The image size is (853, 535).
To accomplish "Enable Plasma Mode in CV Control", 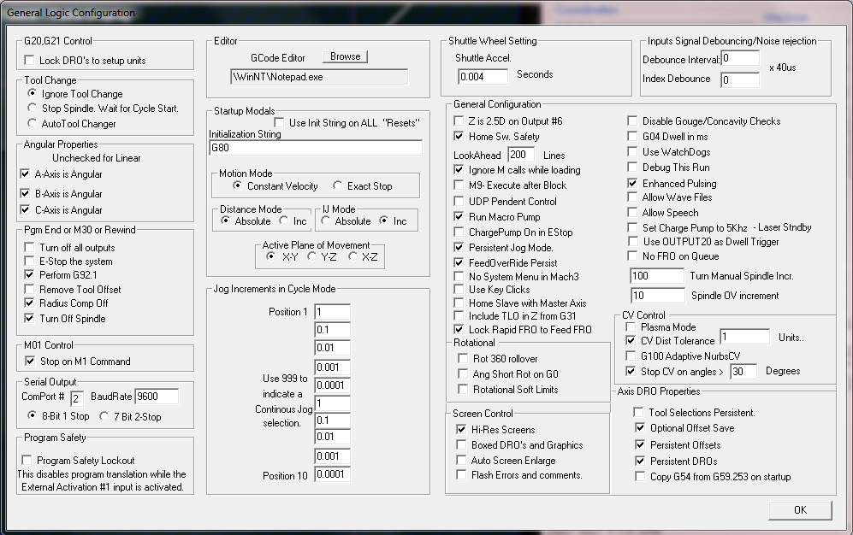I will pyautogui.click(x=631, y=327).
